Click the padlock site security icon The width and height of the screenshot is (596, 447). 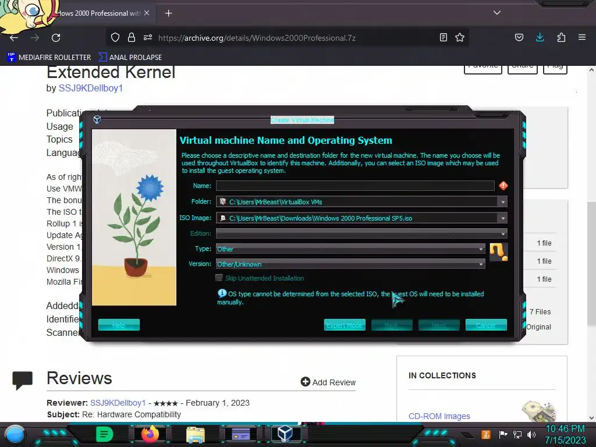(132, 37)
